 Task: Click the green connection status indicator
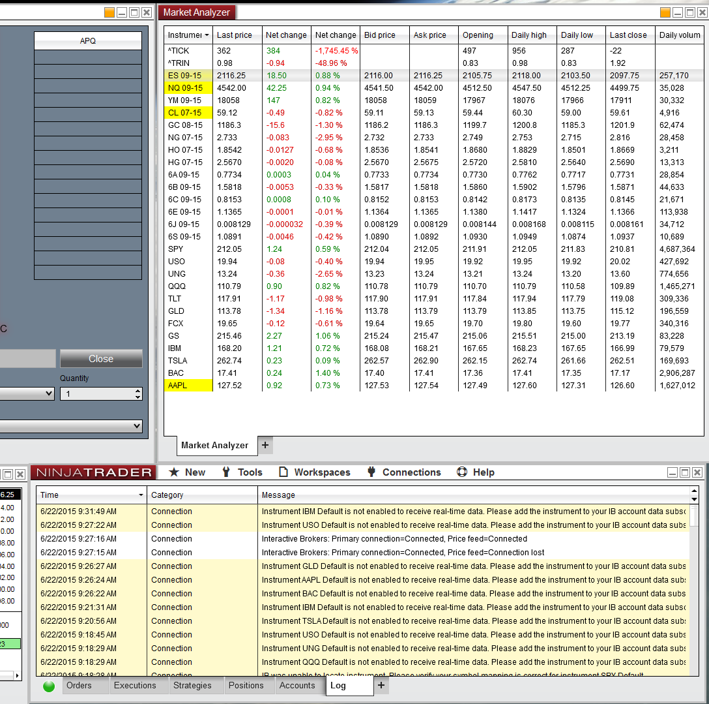point(49,686)
